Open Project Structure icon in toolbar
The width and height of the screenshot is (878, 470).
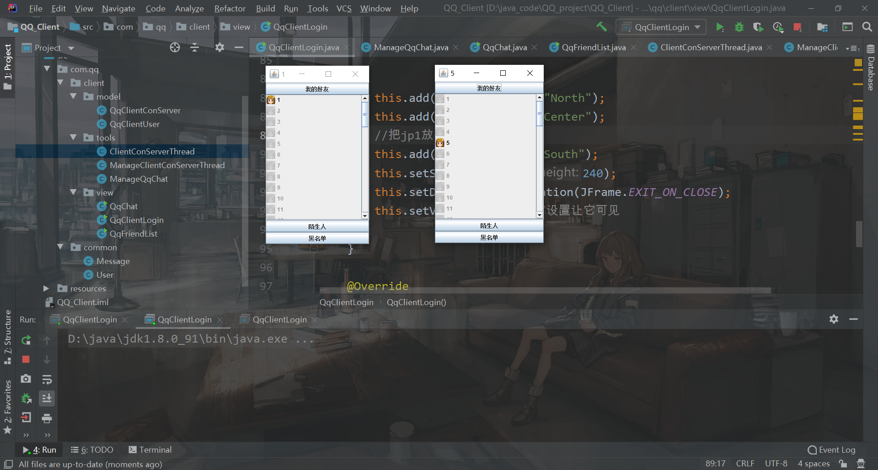(x=822, y=27)
